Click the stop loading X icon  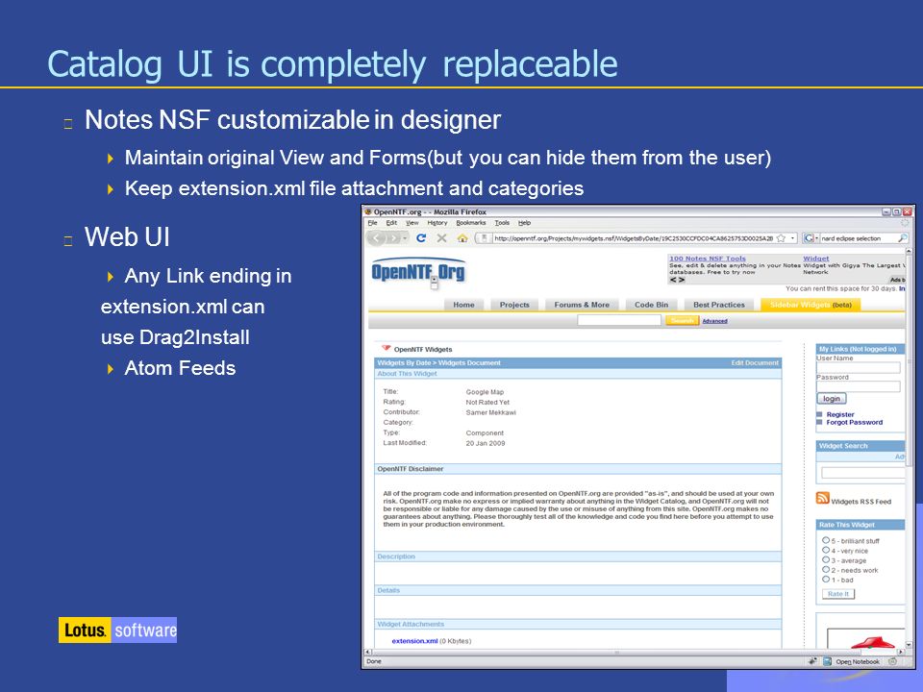click(x=441, y=238)
